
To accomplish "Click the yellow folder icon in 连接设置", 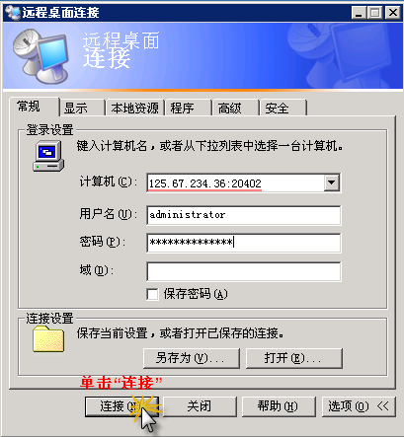I will point(48,338).
